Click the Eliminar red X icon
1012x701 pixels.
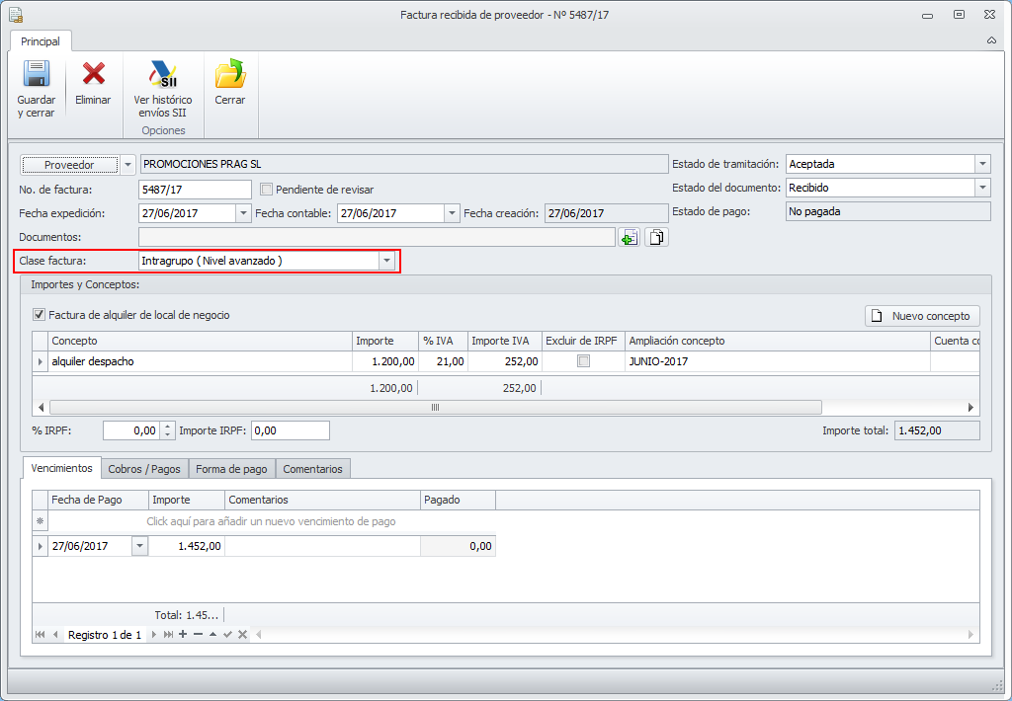[x=93, y=74]
